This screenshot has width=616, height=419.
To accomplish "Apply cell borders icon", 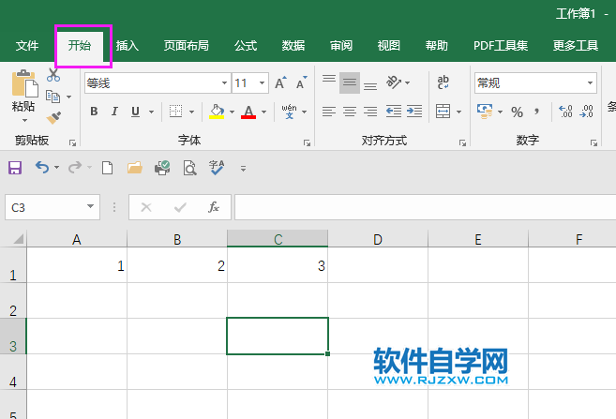I will click(175, 112).
